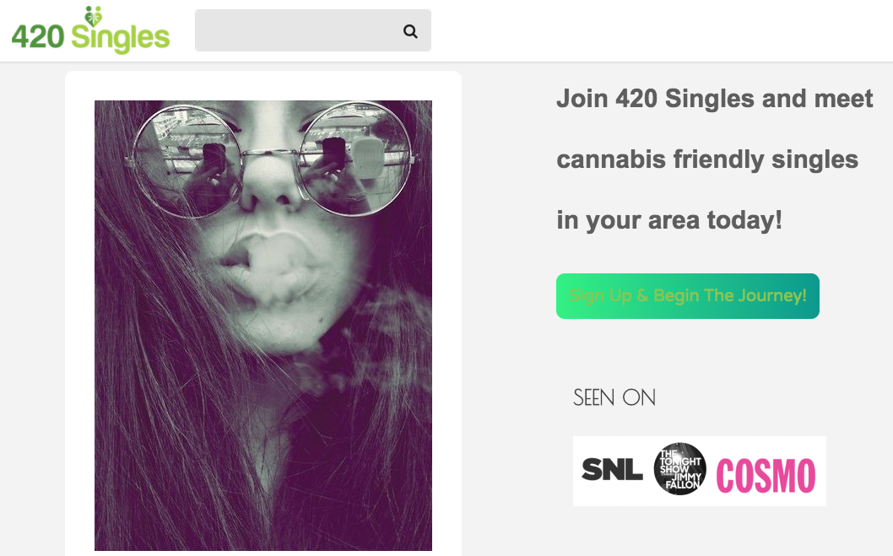Focus the gray search input field
893x556 pixels.
point(312,30)
